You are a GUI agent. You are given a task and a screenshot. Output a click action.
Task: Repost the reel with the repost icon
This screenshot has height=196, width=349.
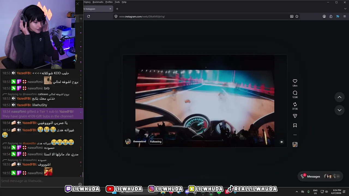[x=295, y=105]
